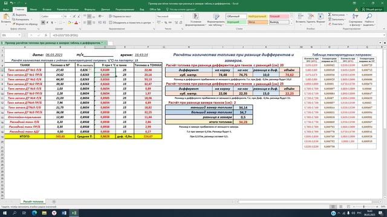This screenshot has width=387, height=217.
Task: Apply red font color
Action: 76,23
